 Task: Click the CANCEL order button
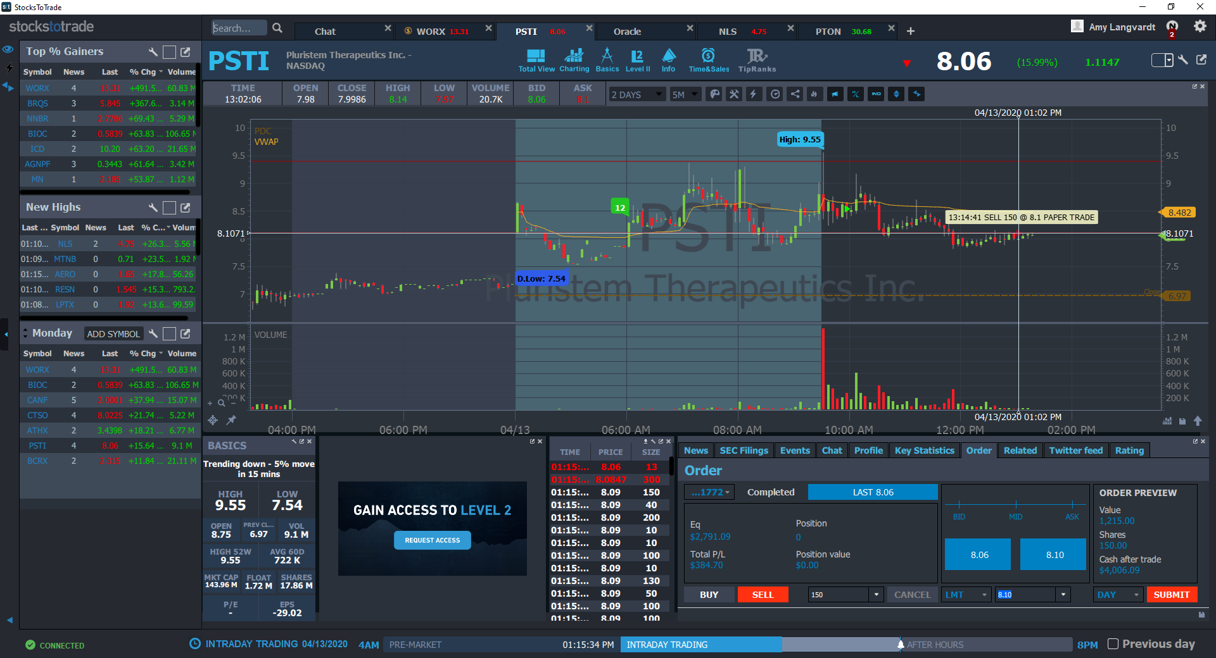click(912, 595)
